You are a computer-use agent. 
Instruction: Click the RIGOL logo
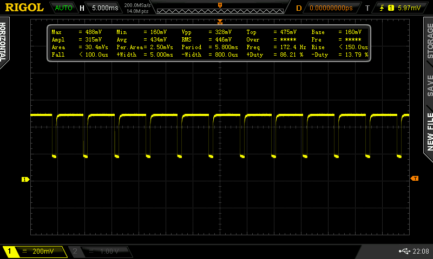coord(24,8)
